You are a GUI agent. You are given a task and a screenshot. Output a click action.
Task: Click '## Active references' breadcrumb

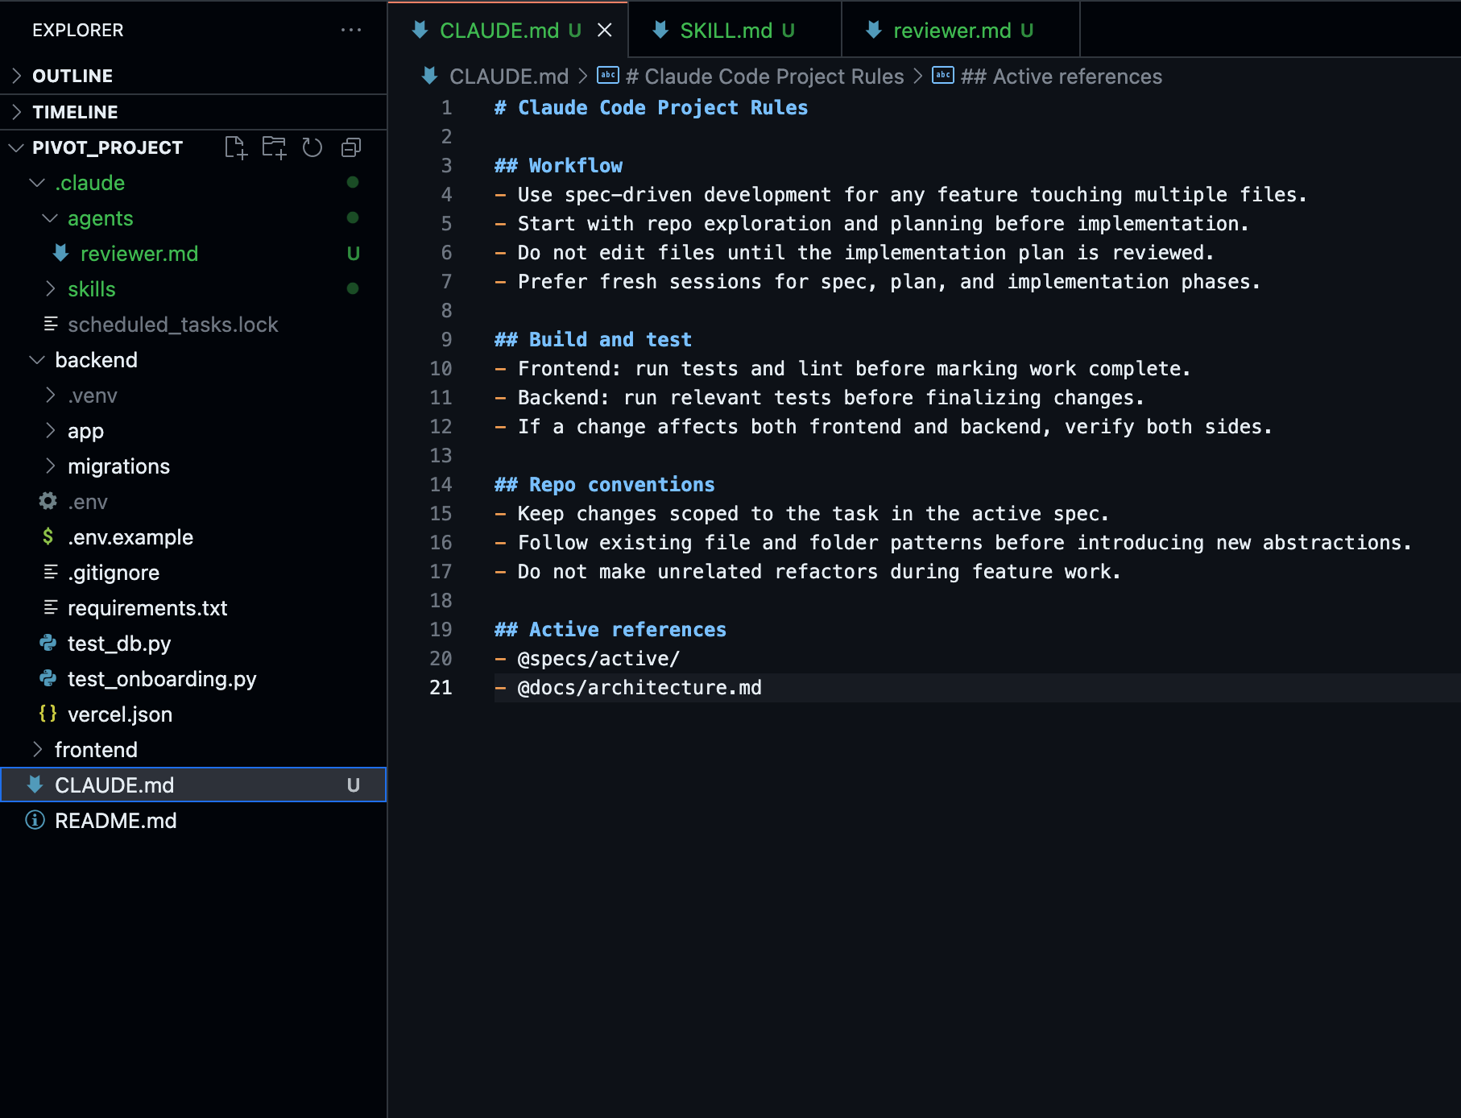[x=1062, y=77]
